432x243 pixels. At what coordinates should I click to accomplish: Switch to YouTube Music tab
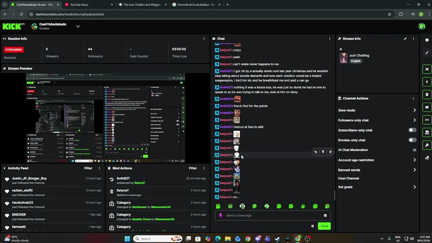[x=89, y=5]
